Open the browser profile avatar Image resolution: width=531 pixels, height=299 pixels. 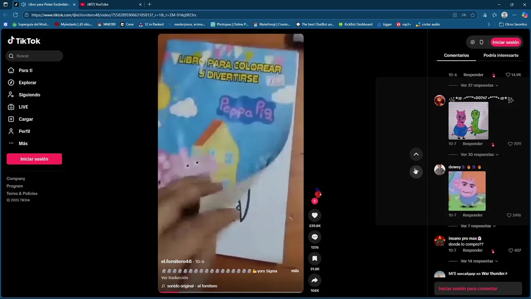(x=504, y=15)
